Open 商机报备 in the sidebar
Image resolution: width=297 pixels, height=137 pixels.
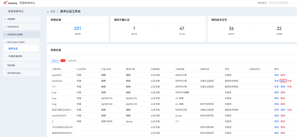tap(22, 65)
